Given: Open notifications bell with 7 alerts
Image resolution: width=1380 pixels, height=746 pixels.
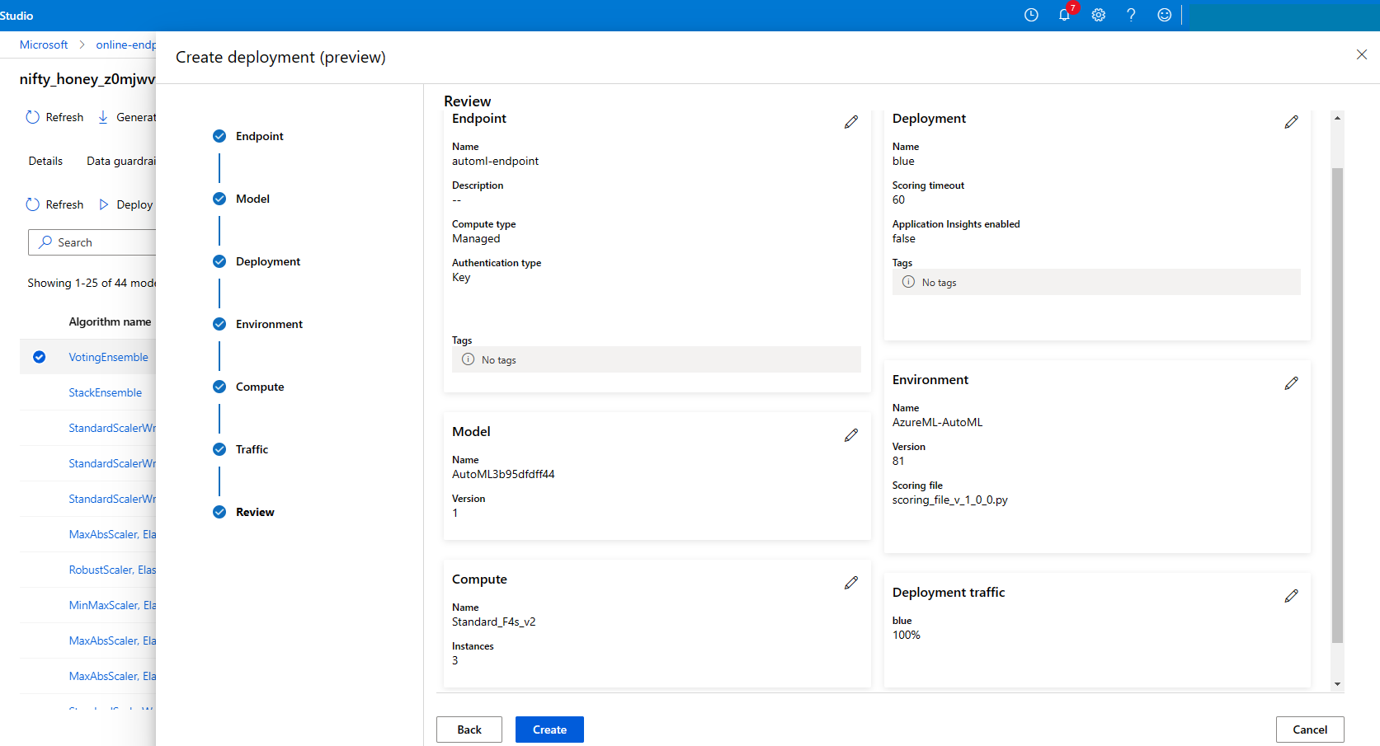Looking at the screenshot, I should click(1065, 15).
